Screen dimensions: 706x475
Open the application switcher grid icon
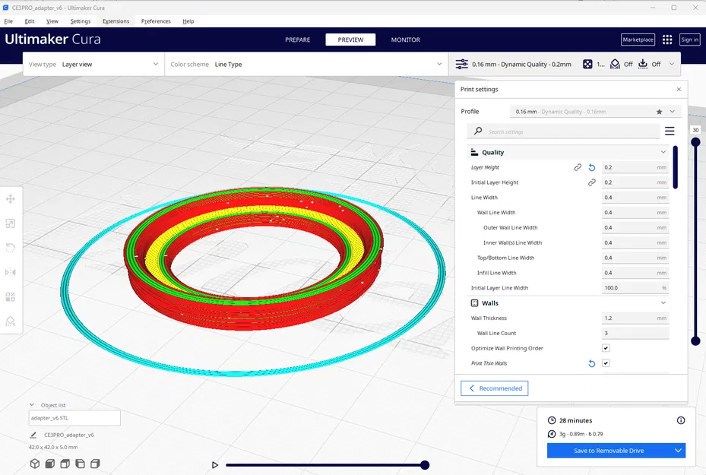click(667, 40)
